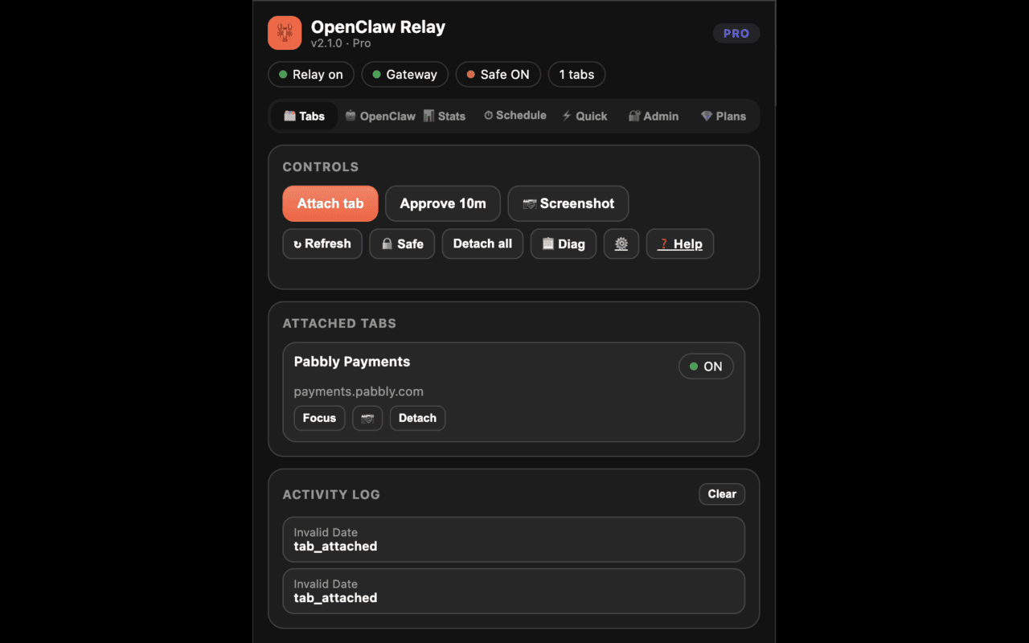This screenshot has height=643, width=1029.
Task: Open the OpenClaw tab
Action: click(380, 116)
